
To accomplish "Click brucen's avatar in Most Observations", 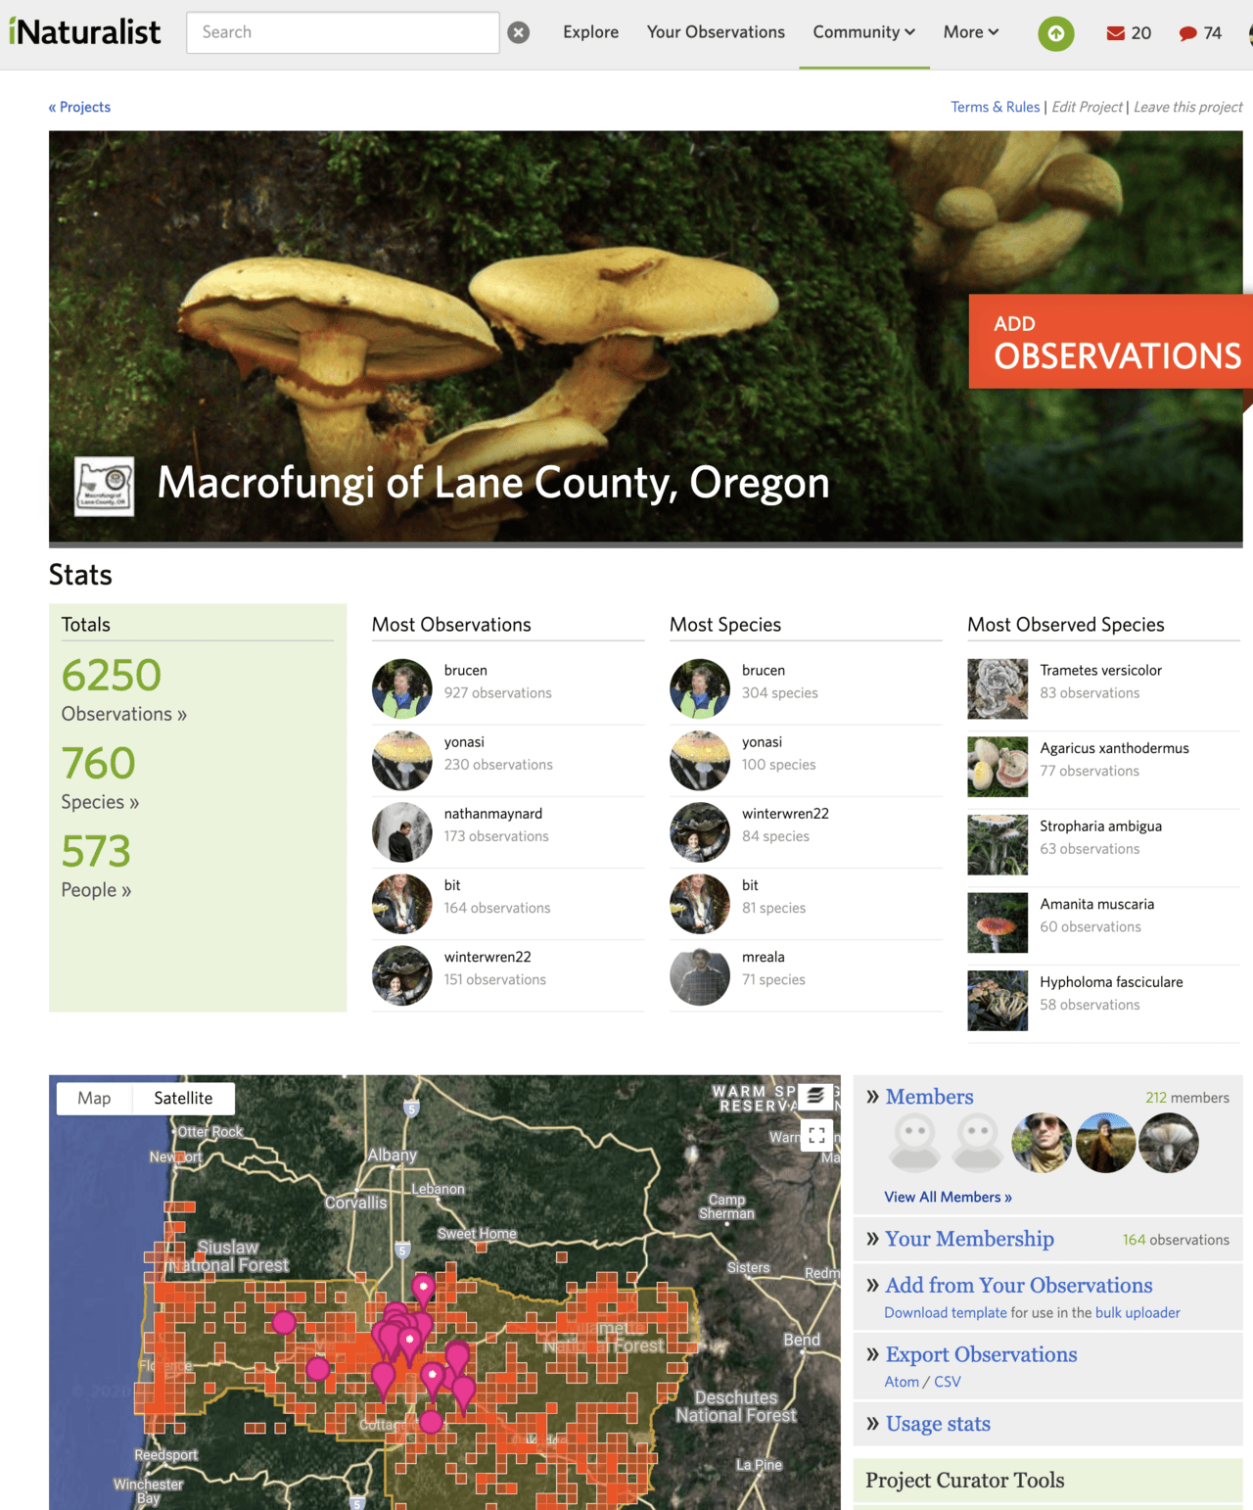I will 402,689.
